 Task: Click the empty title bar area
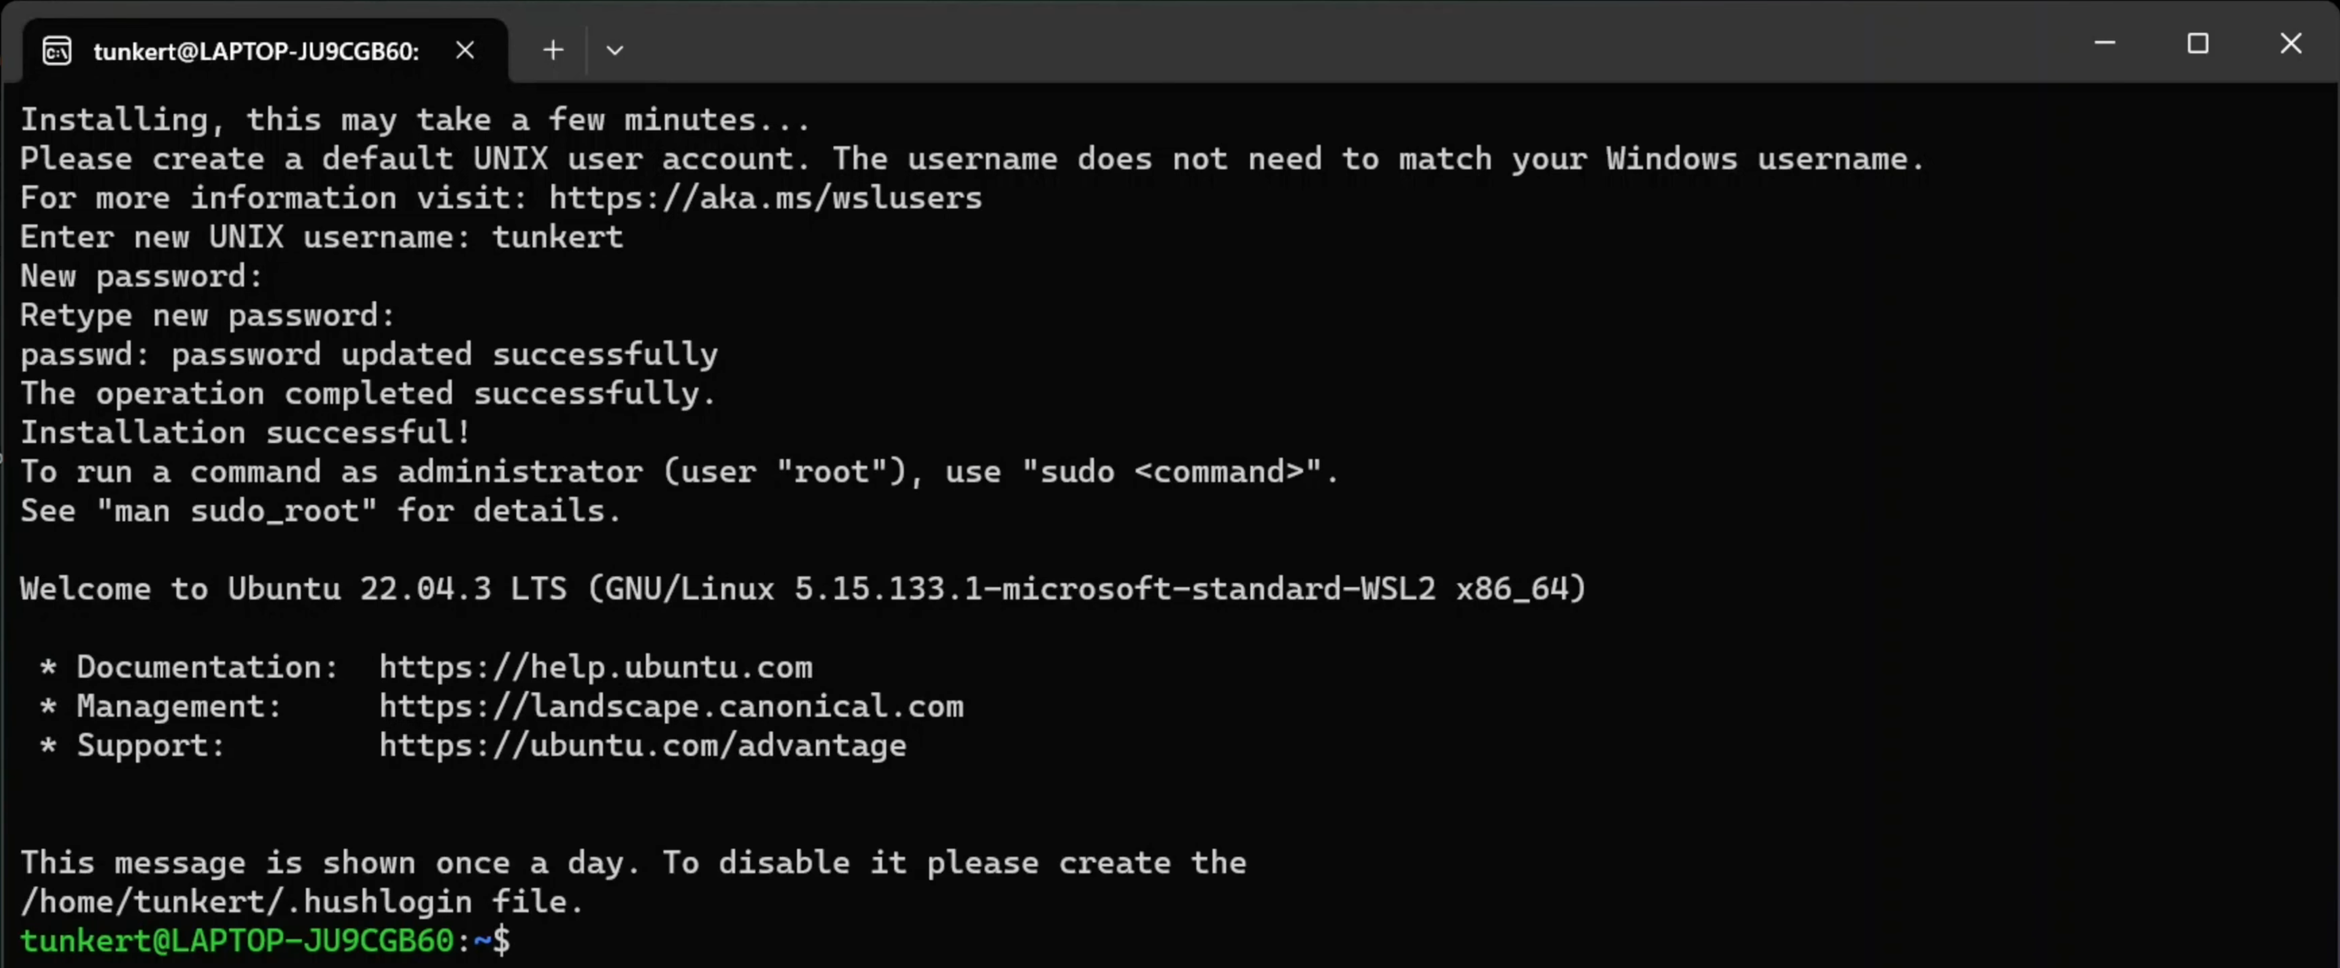1272,44
